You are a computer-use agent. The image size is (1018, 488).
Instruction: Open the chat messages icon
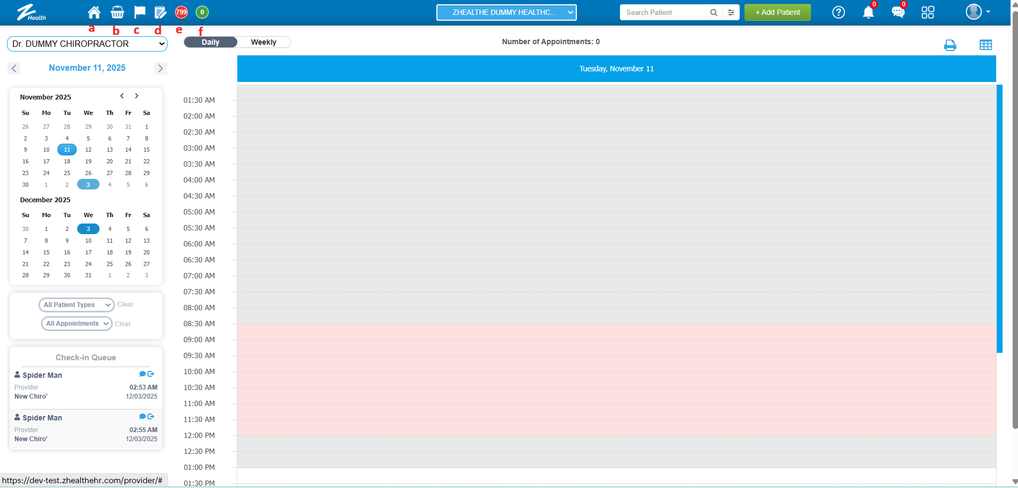pyautogui.click(x=898, y=12)
